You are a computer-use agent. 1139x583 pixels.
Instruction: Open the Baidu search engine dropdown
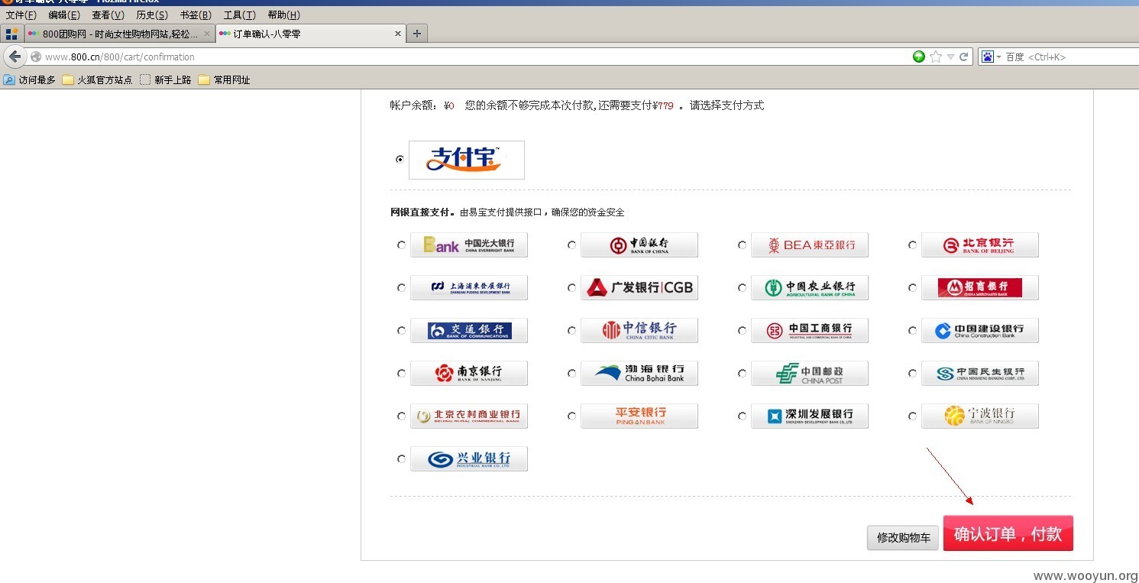[991, 57]
